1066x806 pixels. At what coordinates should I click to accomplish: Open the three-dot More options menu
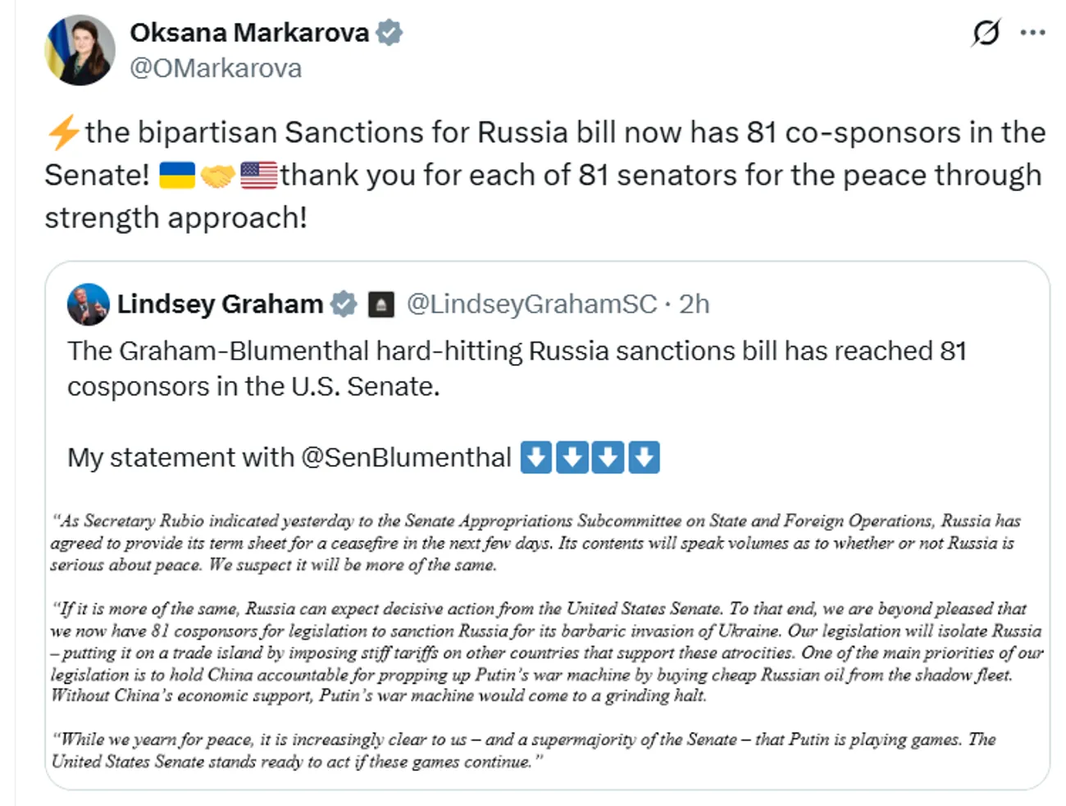pyautogui.click(x=1032, y=33)
